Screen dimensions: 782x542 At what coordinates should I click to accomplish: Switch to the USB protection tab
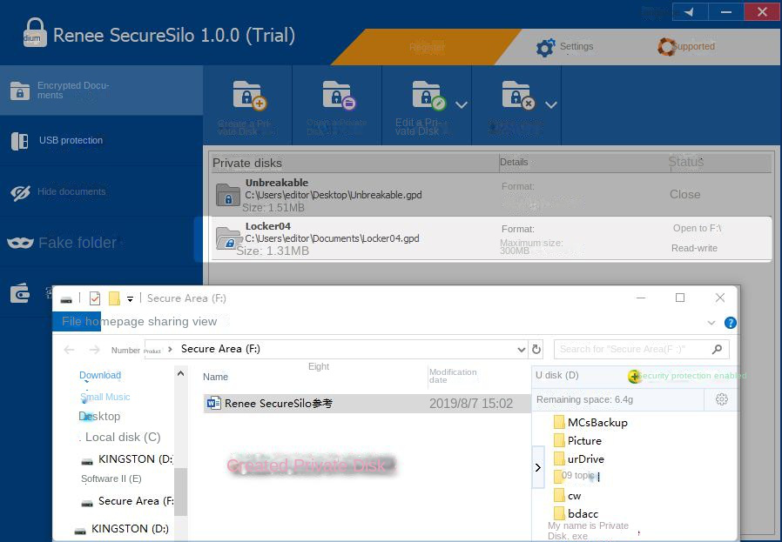[70, 141]
